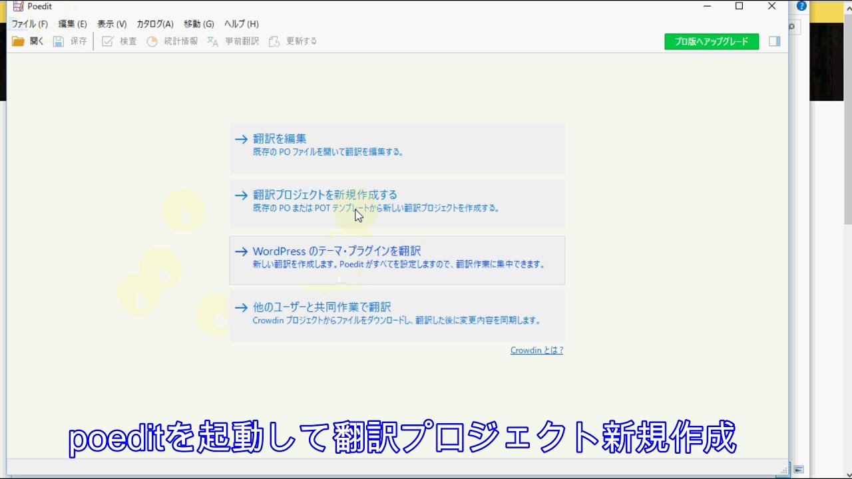Open the ファイル (F) menu
Screen dimensions: 852x479
tap(29, 24)
